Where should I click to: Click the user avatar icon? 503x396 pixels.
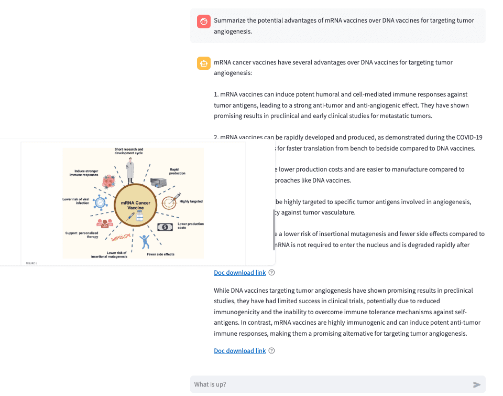click(x=204, y=22)
